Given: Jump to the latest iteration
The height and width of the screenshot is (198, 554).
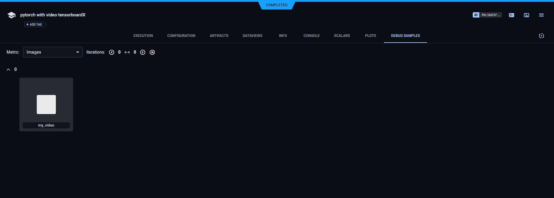Looking at the screenshot, I should [152, 52].
